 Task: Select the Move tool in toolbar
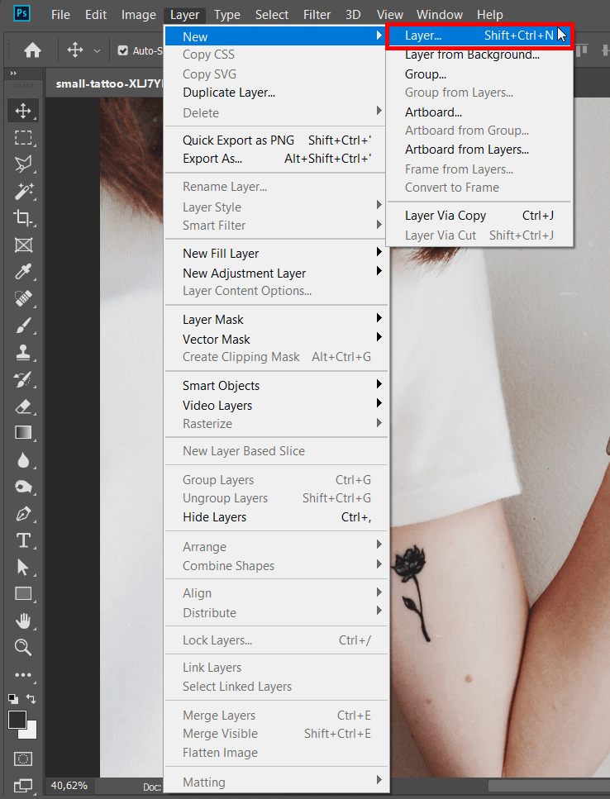[23, 111]
